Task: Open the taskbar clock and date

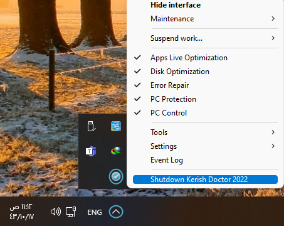Action: coord(21,212)
